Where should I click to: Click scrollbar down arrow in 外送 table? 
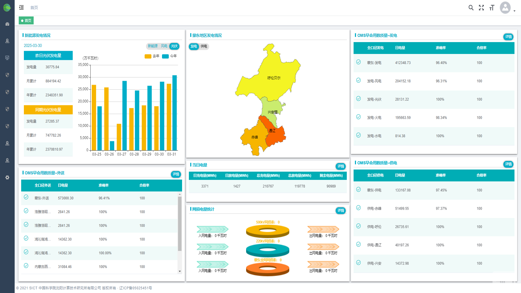[180, 271]
